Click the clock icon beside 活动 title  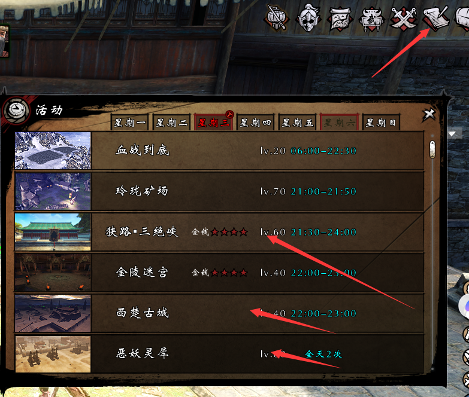(16, 111)
